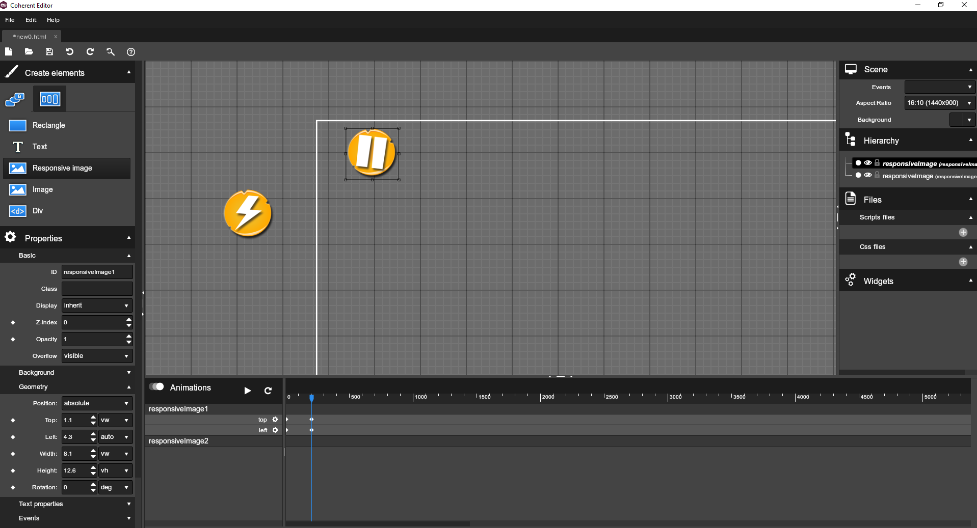Image resolution: width=977 pixels, height=528 pixels.
Task: Click the ID input field
Action: (x=97, y=272)
